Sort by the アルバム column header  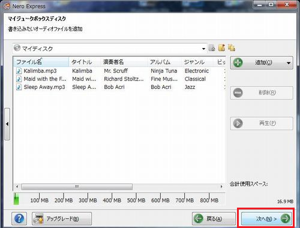pyautogui.click(x=164, y=62)
